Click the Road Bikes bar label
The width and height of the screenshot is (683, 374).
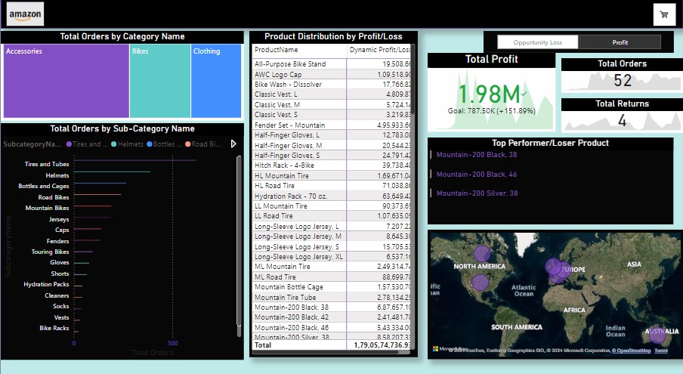pos(53,197)
